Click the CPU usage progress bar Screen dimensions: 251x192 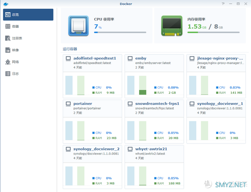pos(120,32)
